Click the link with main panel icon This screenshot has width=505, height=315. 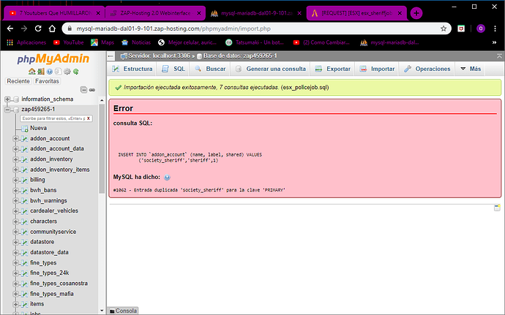point(92,90)
